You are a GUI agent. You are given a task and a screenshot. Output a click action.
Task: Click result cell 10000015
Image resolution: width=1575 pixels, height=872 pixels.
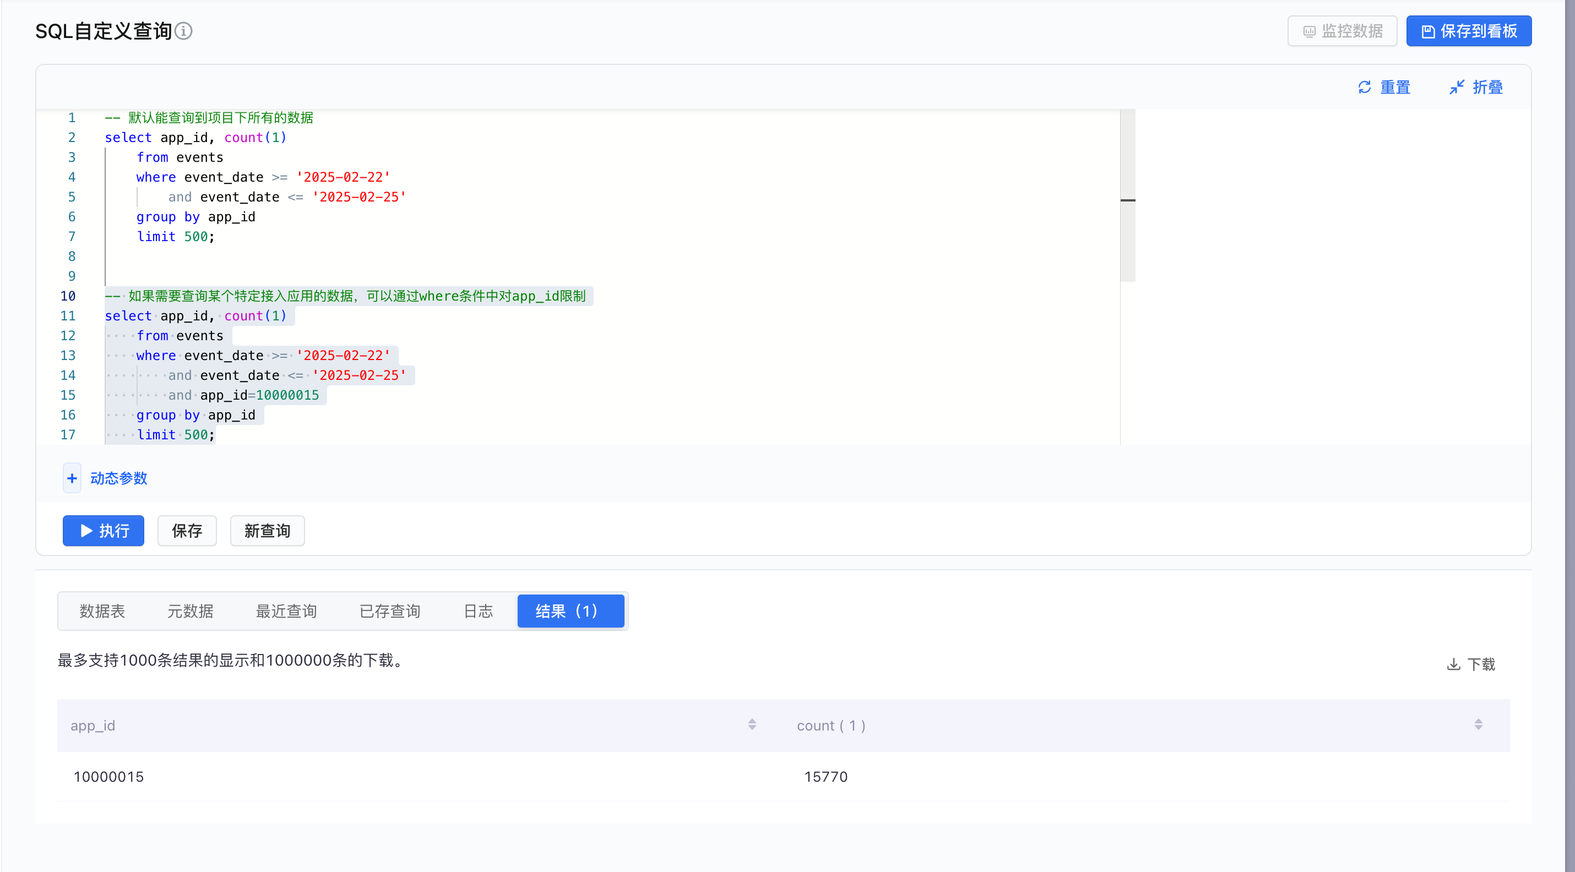coord(109,777)
